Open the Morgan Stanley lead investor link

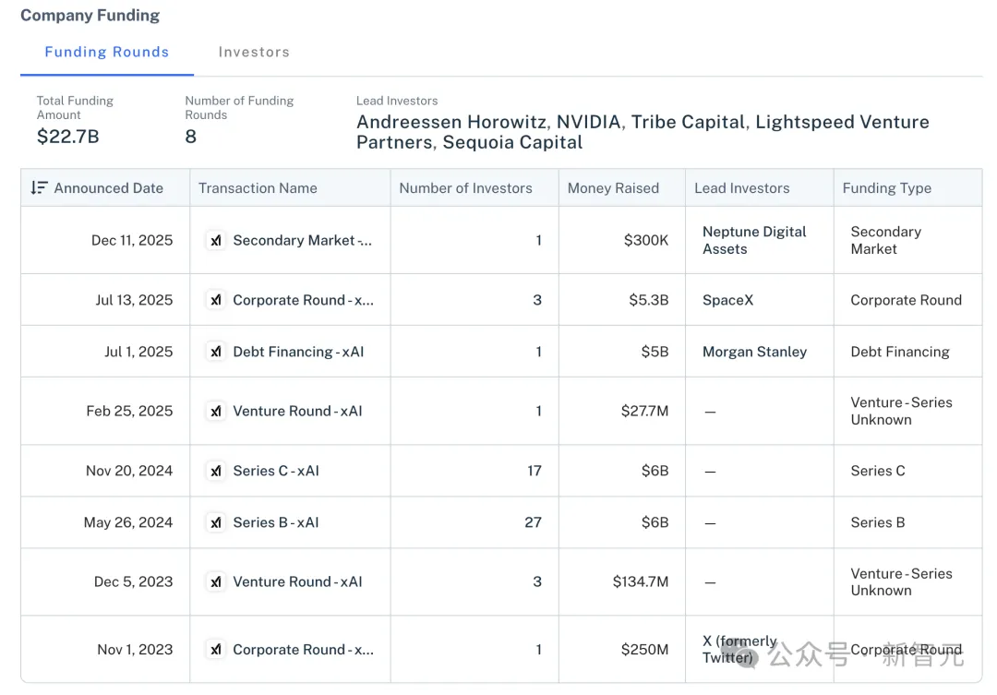754,352
